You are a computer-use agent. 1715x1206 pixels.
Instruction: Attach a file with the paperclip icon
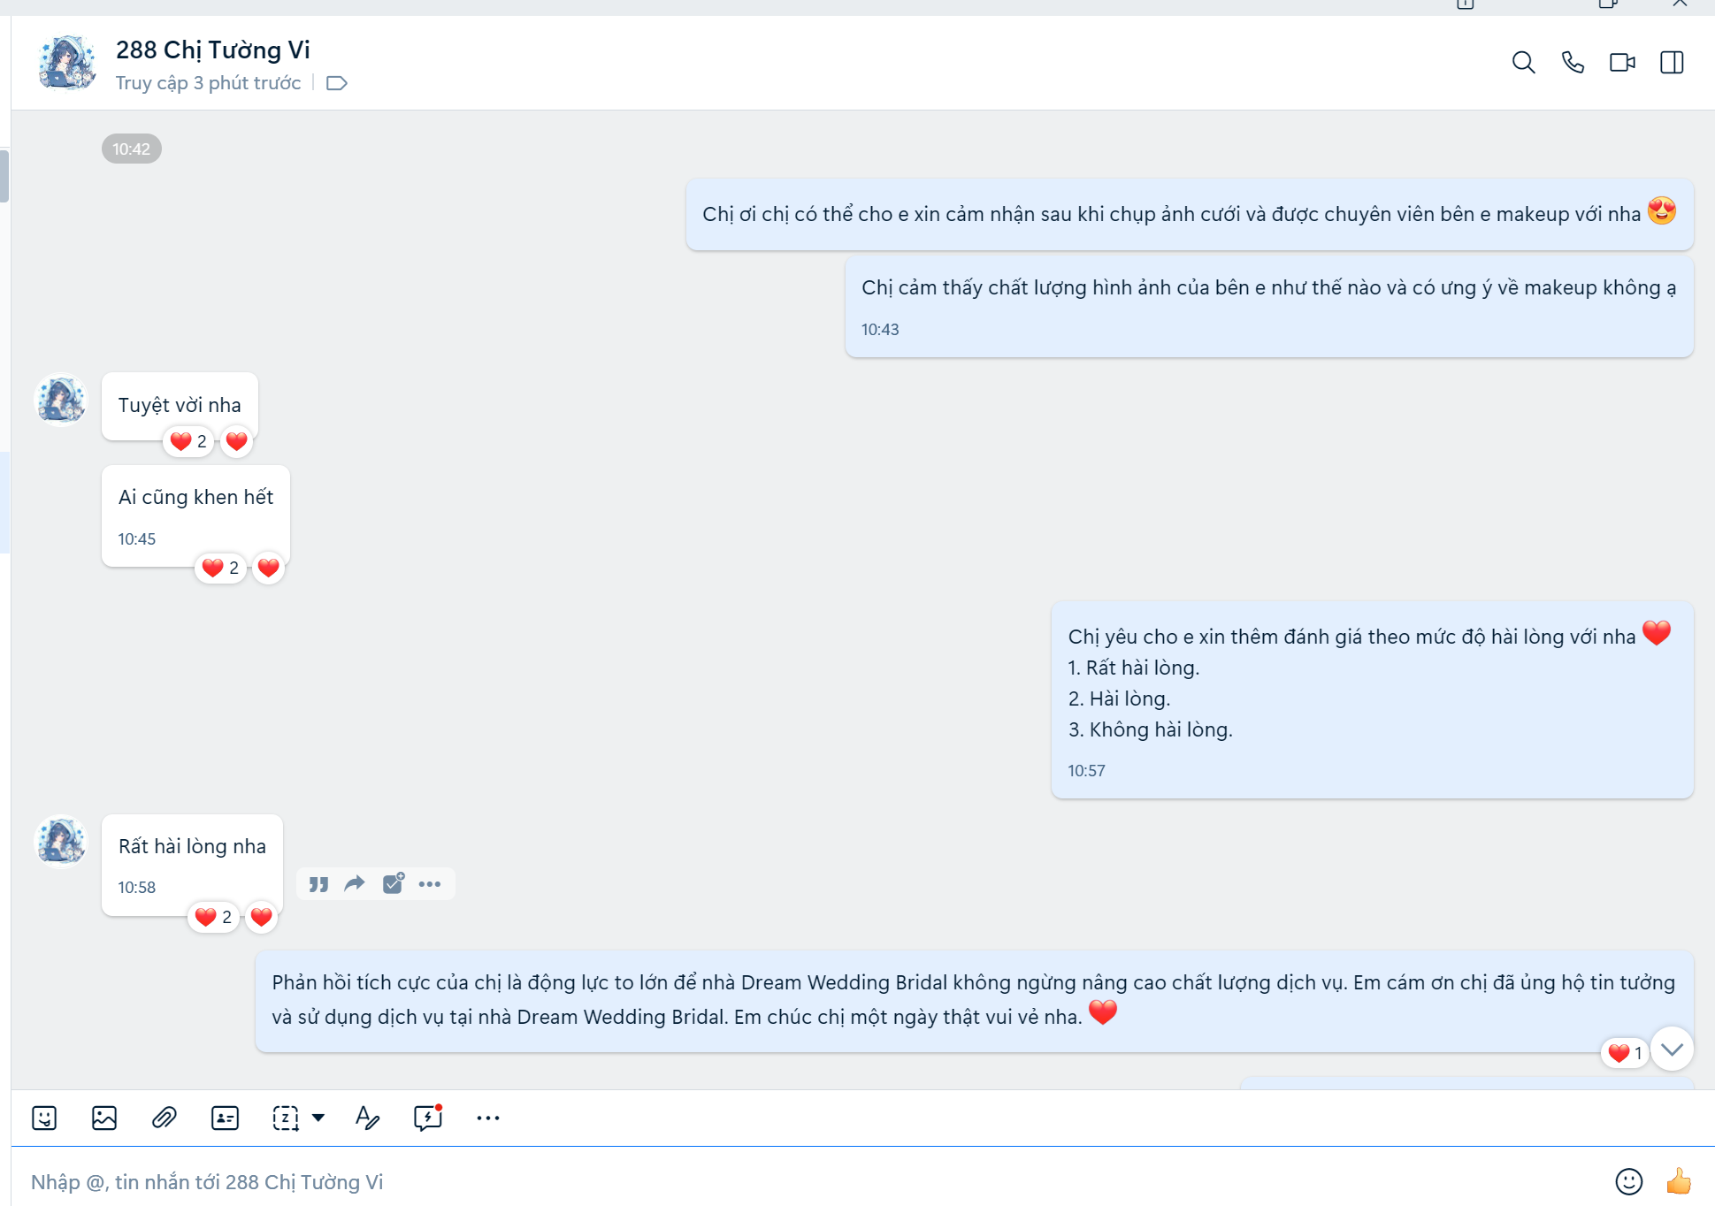(x=164, y=1118)
